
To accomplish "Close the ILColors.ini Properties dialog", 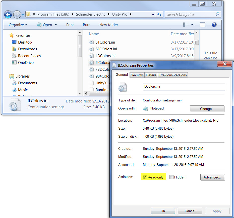I will [225, 64].
